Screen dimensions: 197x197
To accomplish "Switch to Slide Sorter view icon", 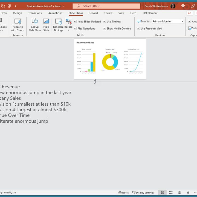I will tap(171, 192).
